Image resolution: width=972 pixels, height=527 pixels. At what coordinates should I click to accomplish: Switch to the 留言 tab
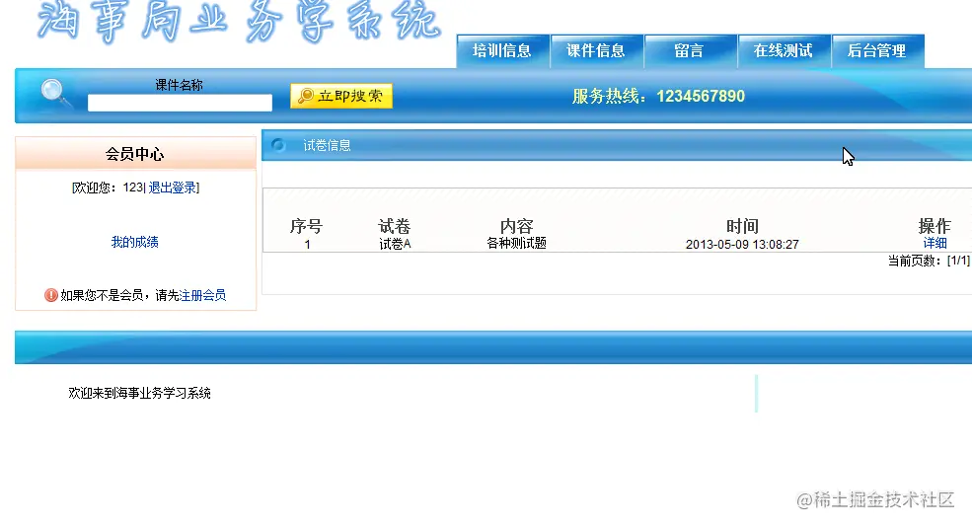[x=690, y=51]
